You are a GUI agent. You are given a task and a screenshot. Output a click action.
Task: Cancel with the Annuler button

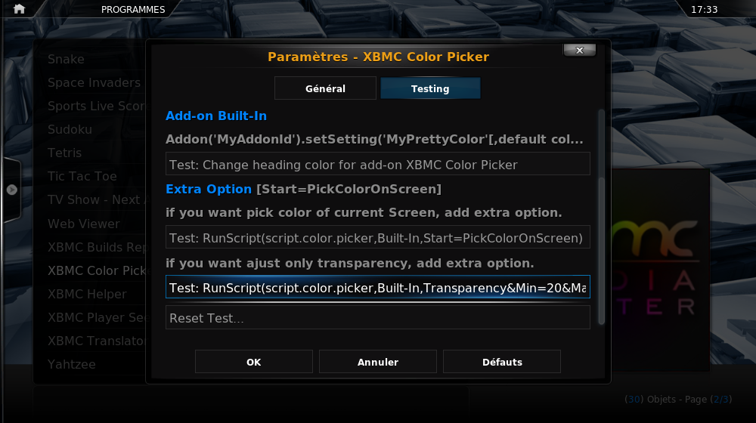[377, 362]
